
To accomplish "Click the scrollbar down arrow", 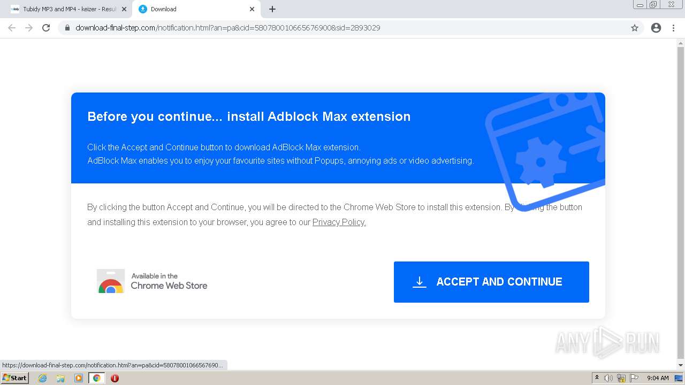I will [x=681, y=365].
